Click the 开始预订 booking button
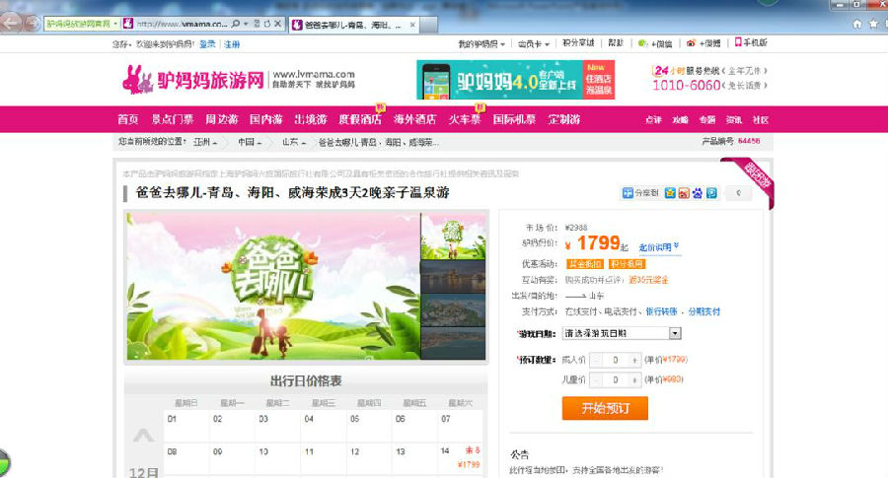 tap(605, 408)
